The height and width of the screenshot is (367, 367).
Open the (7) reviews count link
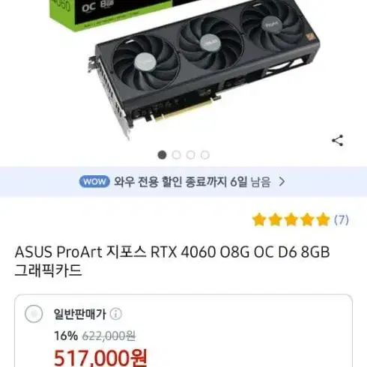click(x=342, y=219)
